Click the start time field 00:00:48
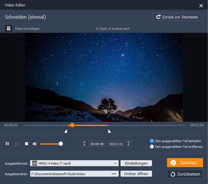The height and width of the screenshot is (184, 208). (97, 144)
